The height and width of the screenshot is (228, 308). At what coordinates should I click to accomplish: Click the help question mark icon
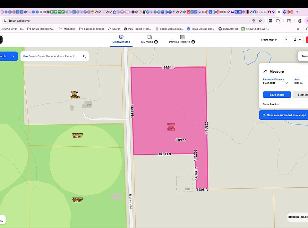pos(286,39)
